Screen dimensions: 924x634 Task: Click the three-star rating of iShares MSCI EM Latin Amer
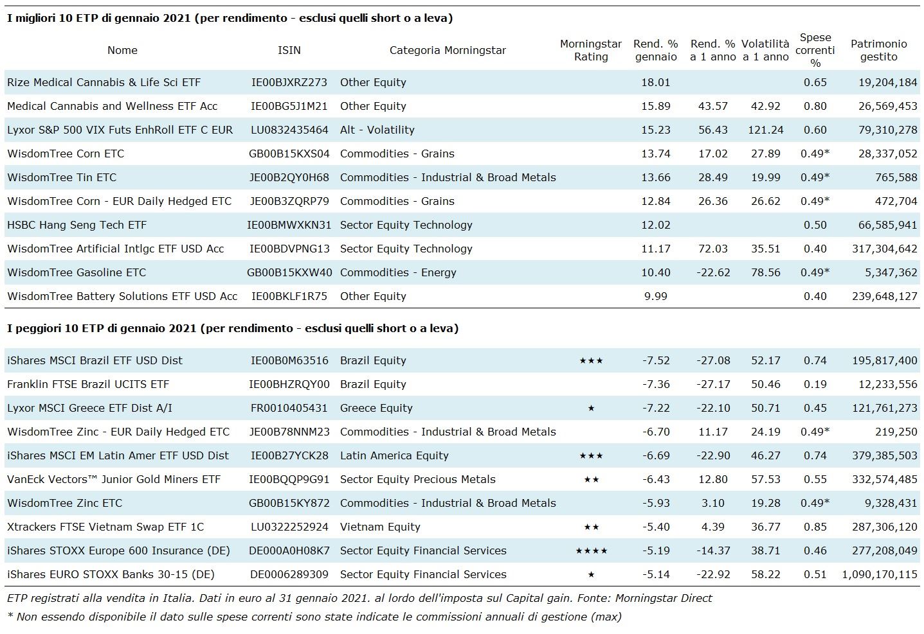click(x=590, y=456)
